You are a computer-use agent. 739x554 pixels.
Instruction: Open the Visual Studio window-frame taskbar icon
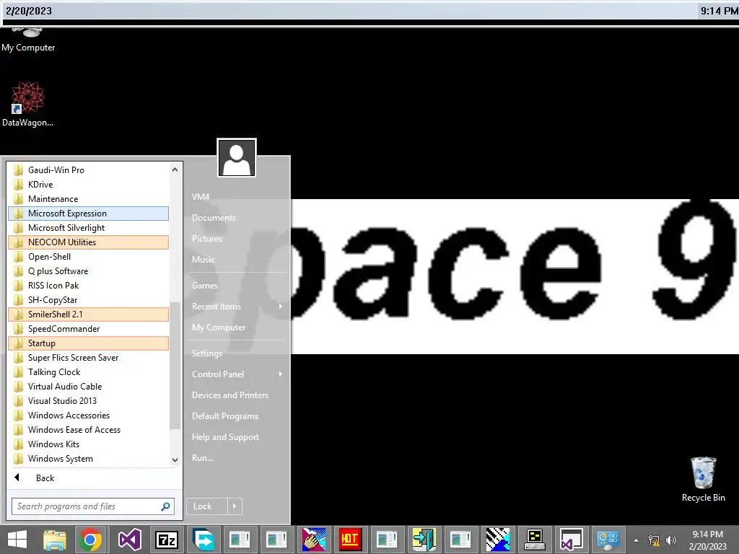pos(572,540)
